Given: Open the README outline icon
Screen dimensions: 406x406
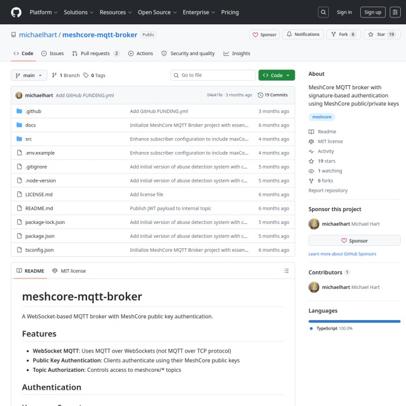Looking at the screenshot, I should tap(286, 271).
